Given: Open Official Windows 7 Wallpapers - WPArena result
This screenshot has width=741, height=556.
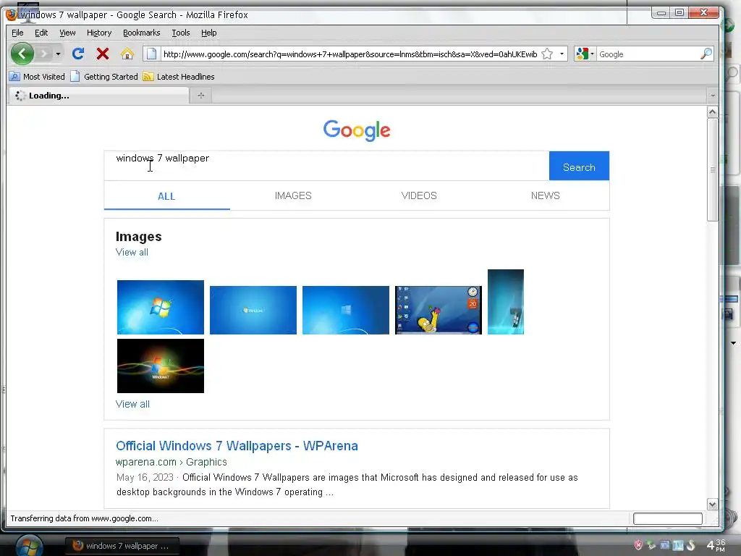Looking at the screenshot, I should (x=237, y=446).
